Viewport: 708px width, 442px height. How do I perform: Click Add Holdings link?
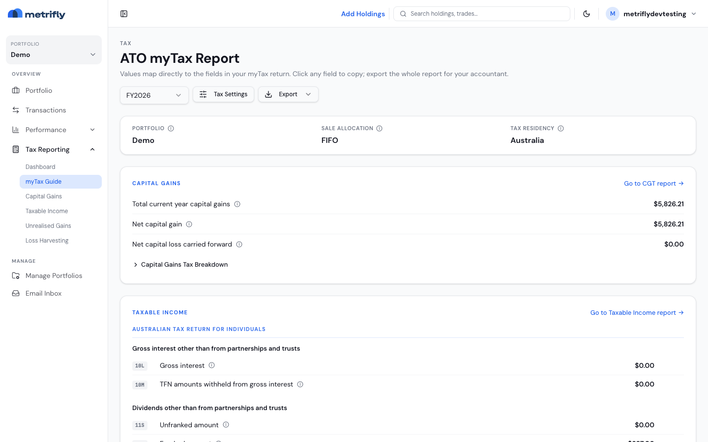[x=363, y=14]
